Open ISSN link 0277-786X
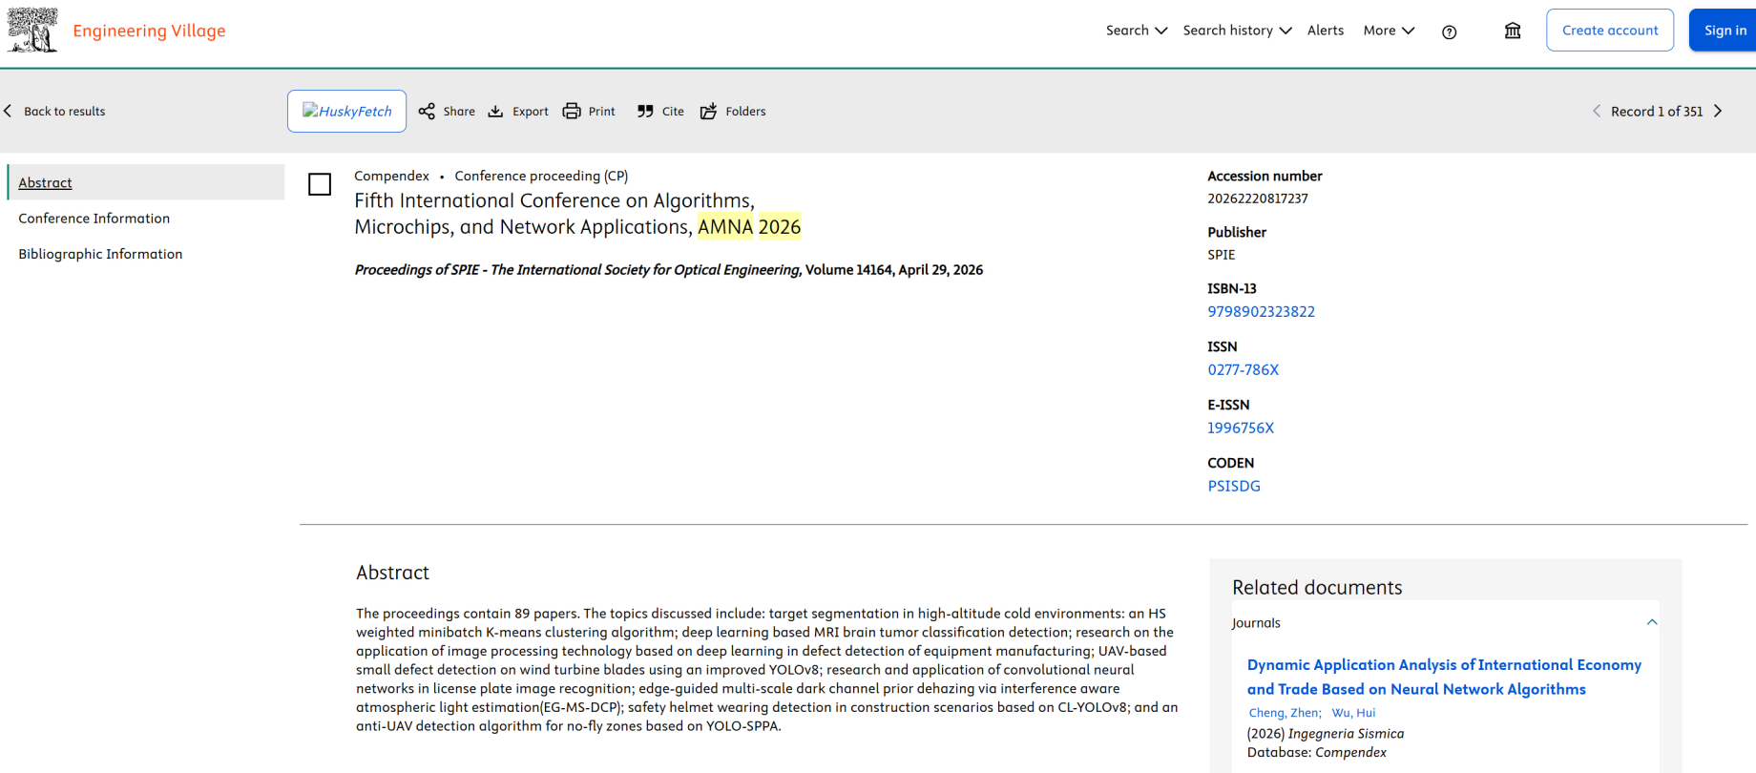The image size is (1756, 773). point(1243,370)
